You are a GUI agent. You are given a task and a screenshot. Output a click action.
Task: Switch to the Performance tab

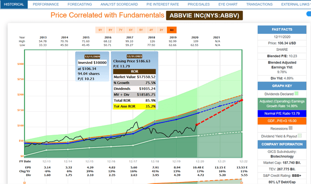pyautogui.click(x=46, y=4)
